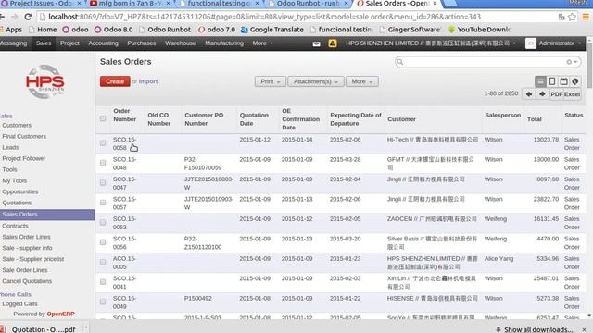The width and height of the screenshot is (593, 333).
Task: Bookmark this page with the star icon
Action: [572, 17]
